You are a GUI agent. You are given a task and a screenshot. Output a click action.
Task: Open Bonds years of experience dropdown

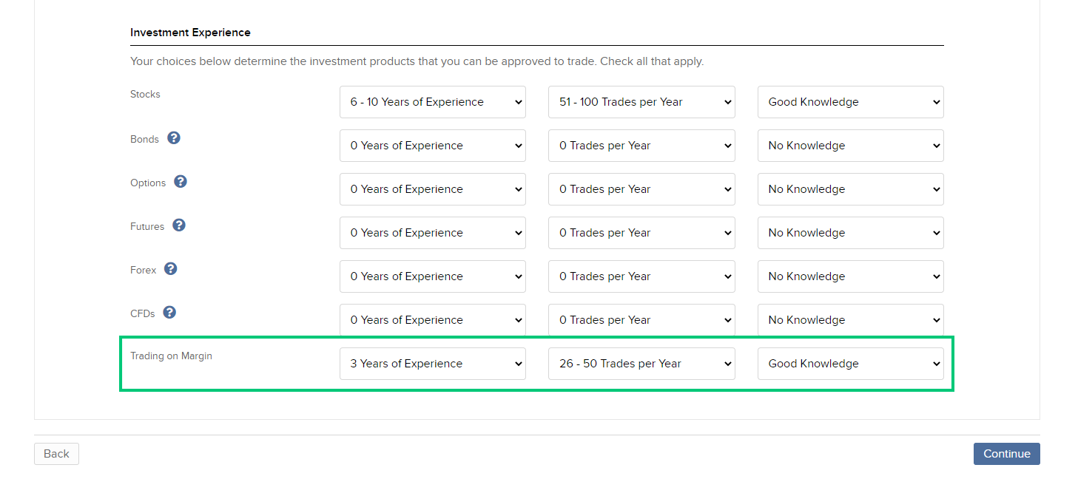pyautogui.click(x=433, y=146)
